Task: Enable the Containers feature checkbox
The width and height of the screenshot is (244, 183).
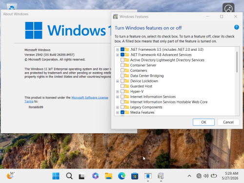Action: 122,70
